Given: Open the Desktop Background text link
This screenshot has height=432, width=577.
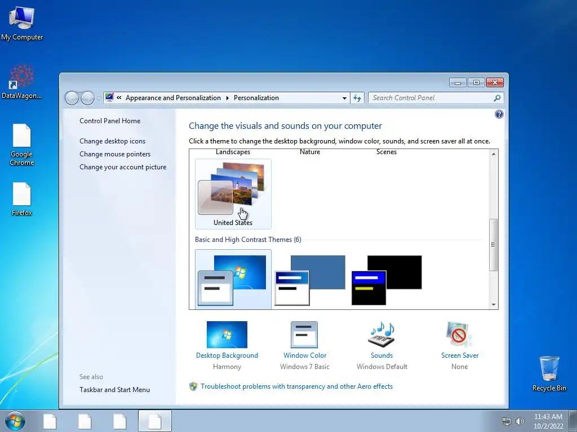Looking at the screenshot, I should point(227,355).
